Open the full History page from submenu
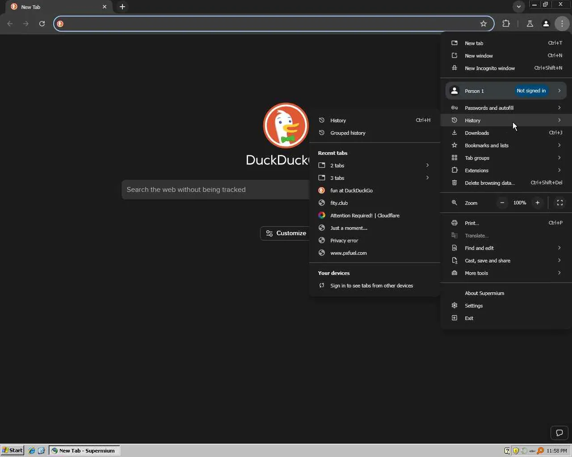 pyautogui.click(x=374, y=120)
